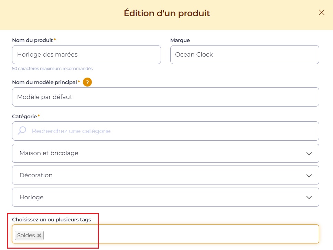Screen dimensions: 333x250
Task: Click the Choisissez un ou plusieurs tags label
Action: coord(52,220)
